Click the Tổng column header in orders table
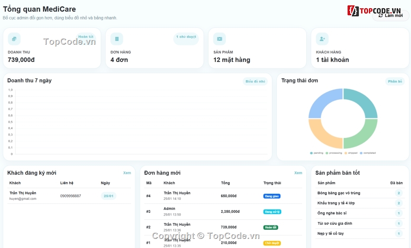 [x=225, y=183]
